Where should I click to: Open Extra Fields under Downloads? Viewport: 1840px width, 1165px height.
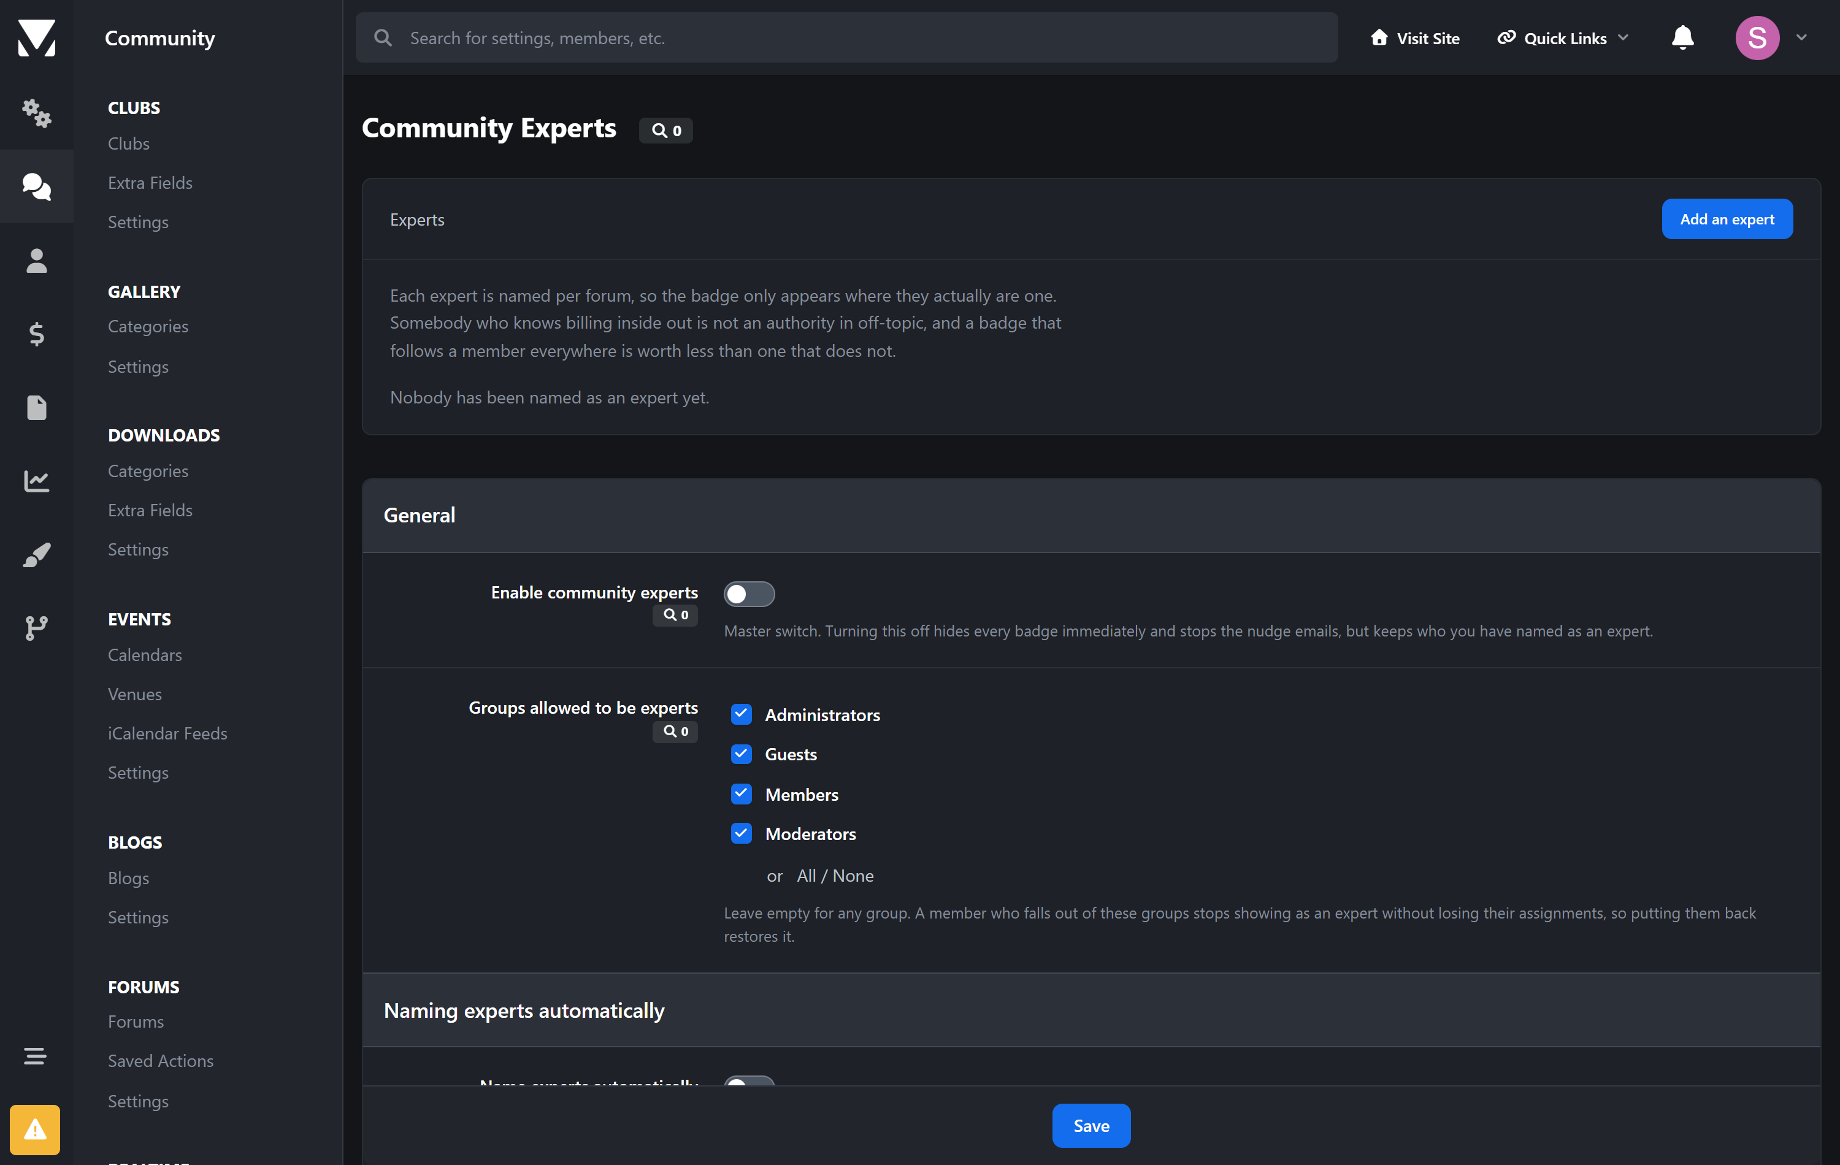coord(150,510)
